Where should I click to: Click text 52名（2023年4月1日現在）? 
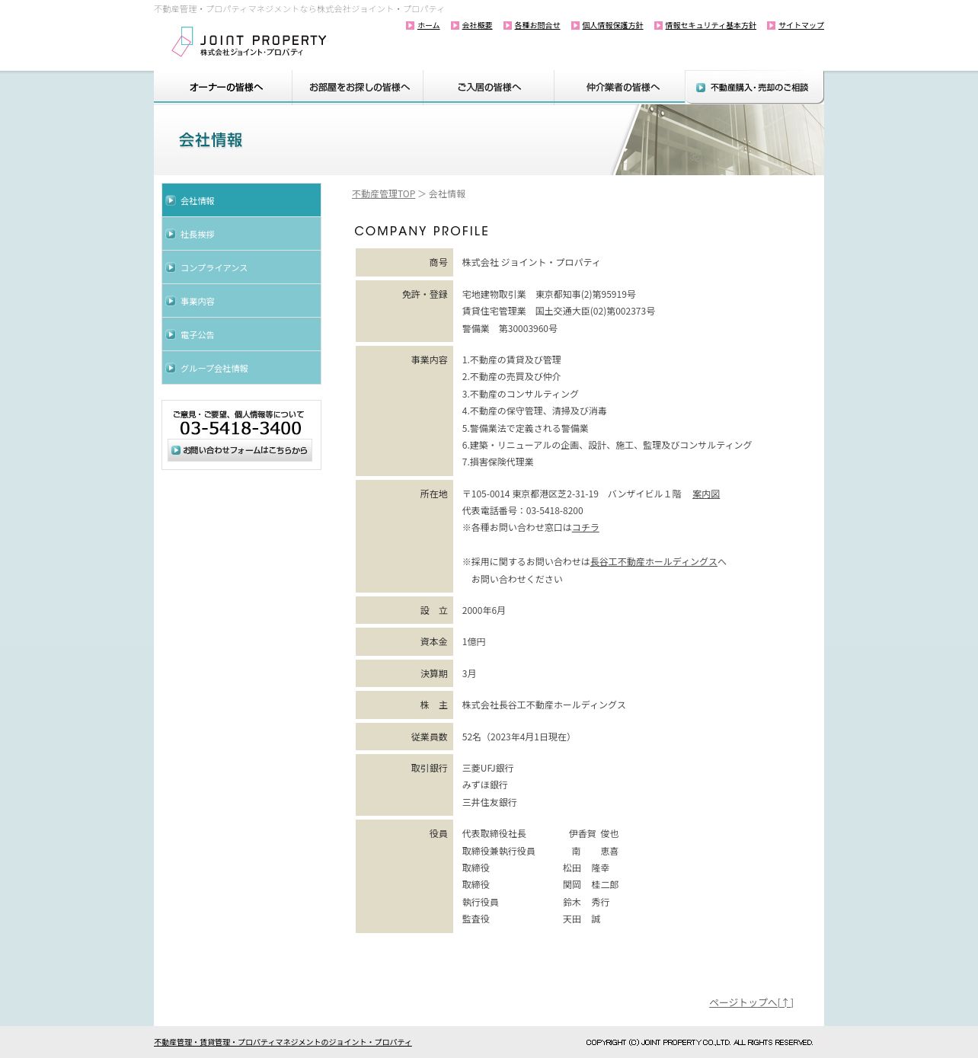(519, 737)
